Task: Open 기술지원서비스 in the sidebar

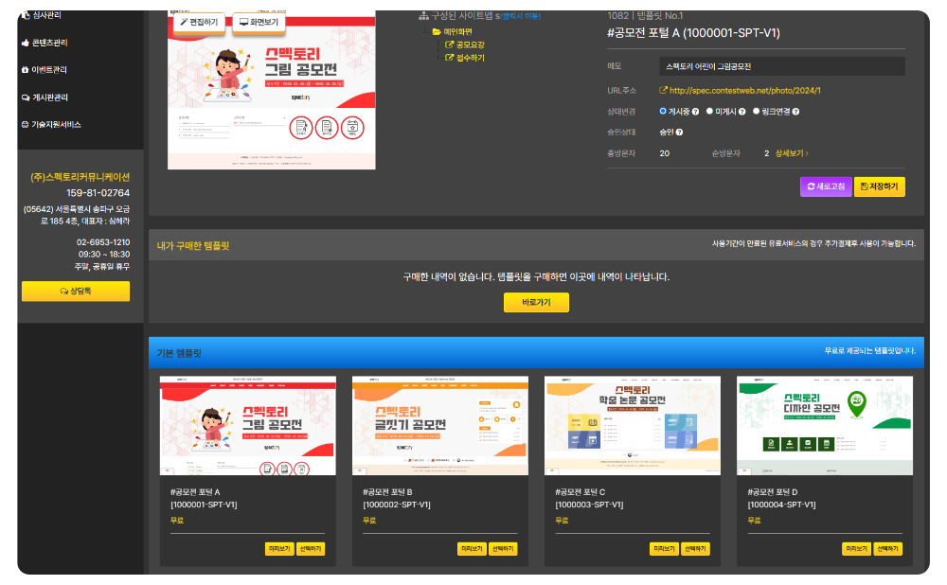Action: 56,124
